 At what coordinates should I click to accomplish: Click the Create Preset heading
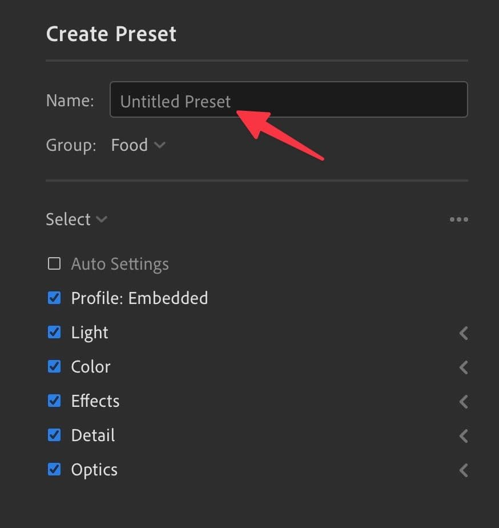pyautogui.click(x=111, y=34)
